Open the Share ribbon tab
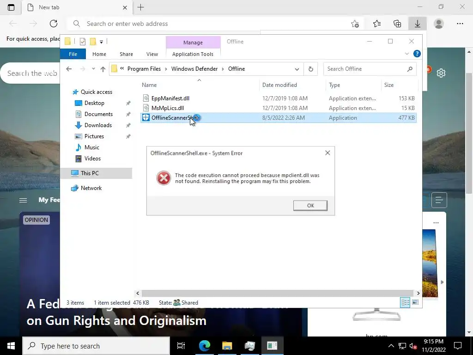473x355 pixels. [x=126, y=54]
